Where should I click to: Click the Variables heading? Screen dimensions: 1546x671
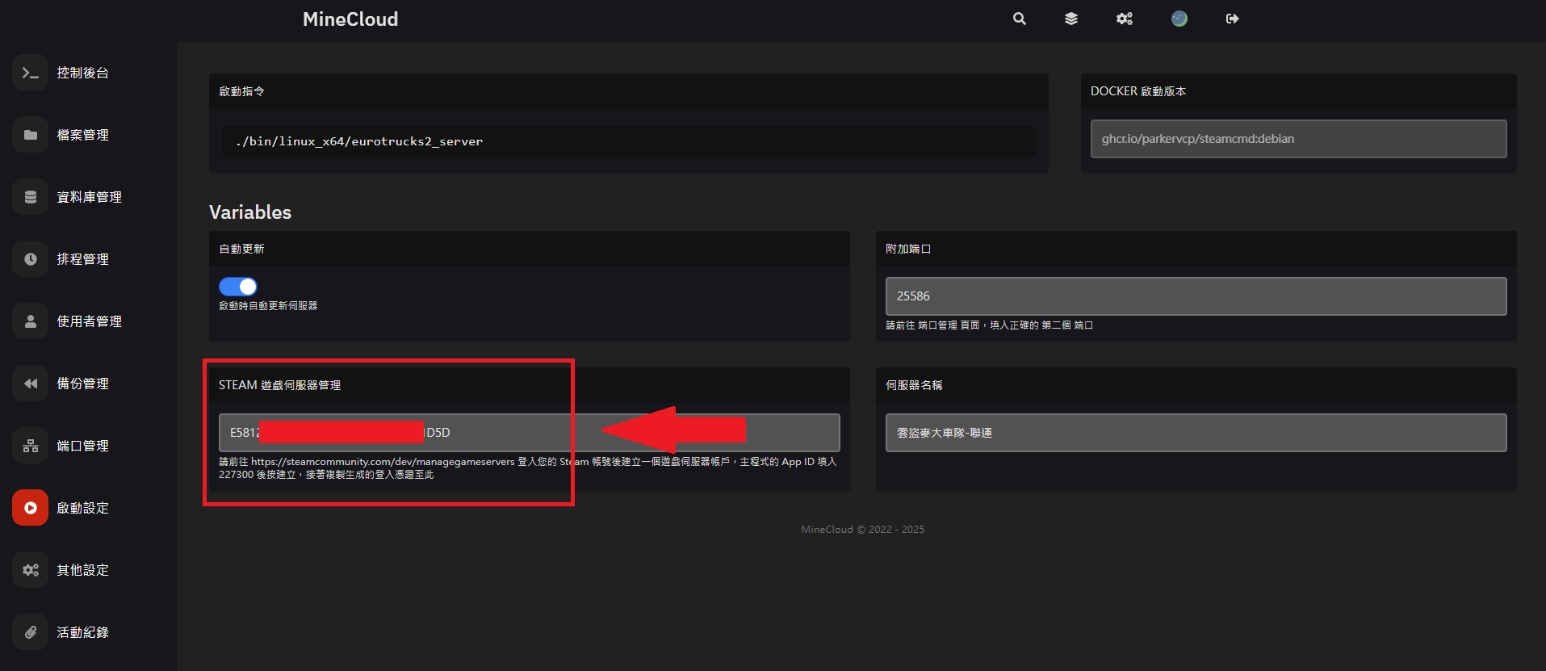click(250, 212)
